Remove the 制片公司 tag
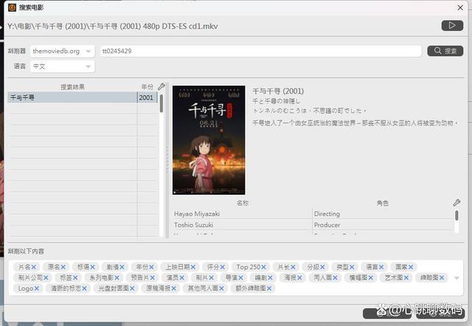This screenshot has width=472, height=326. [x=46, y=278]
